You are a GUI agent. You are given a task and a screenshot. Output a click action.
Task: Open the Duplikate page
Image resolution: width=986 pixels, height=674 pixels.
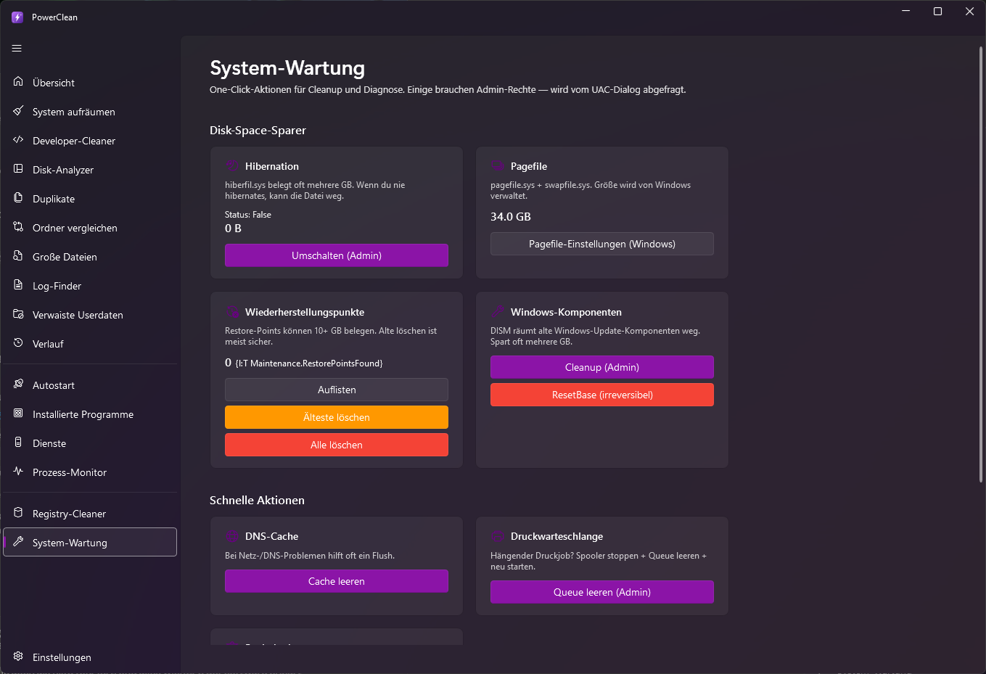coord(90,199)
